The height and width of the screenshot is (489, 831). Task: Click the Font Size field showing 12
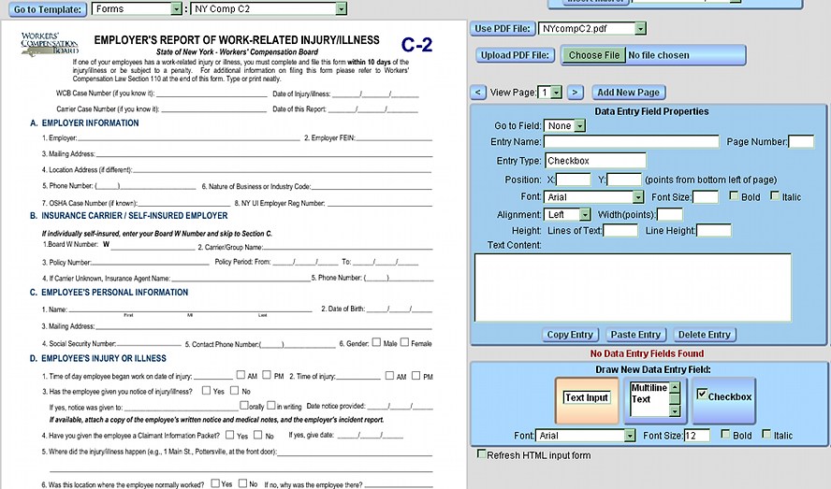697,436
